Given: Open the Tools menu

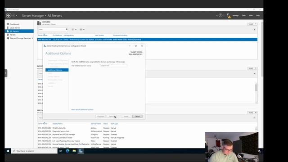Looking at the screenshot, I should [243, 16].
